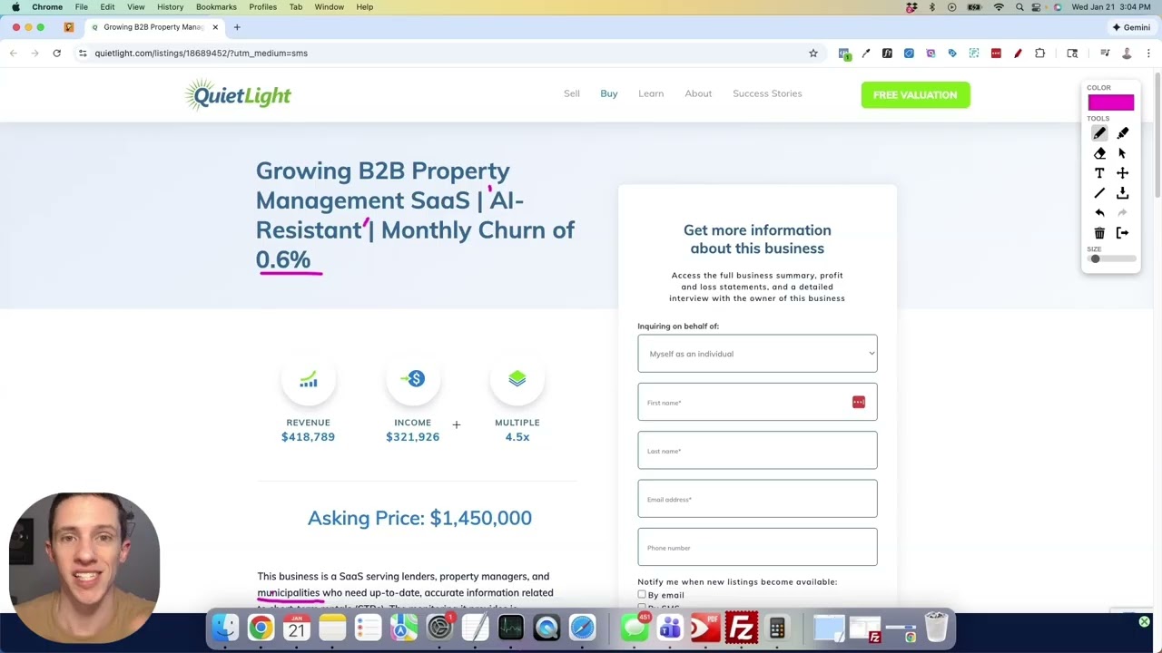
Task: Click the presenter webcam thumbnail
Action: point(85,567)
